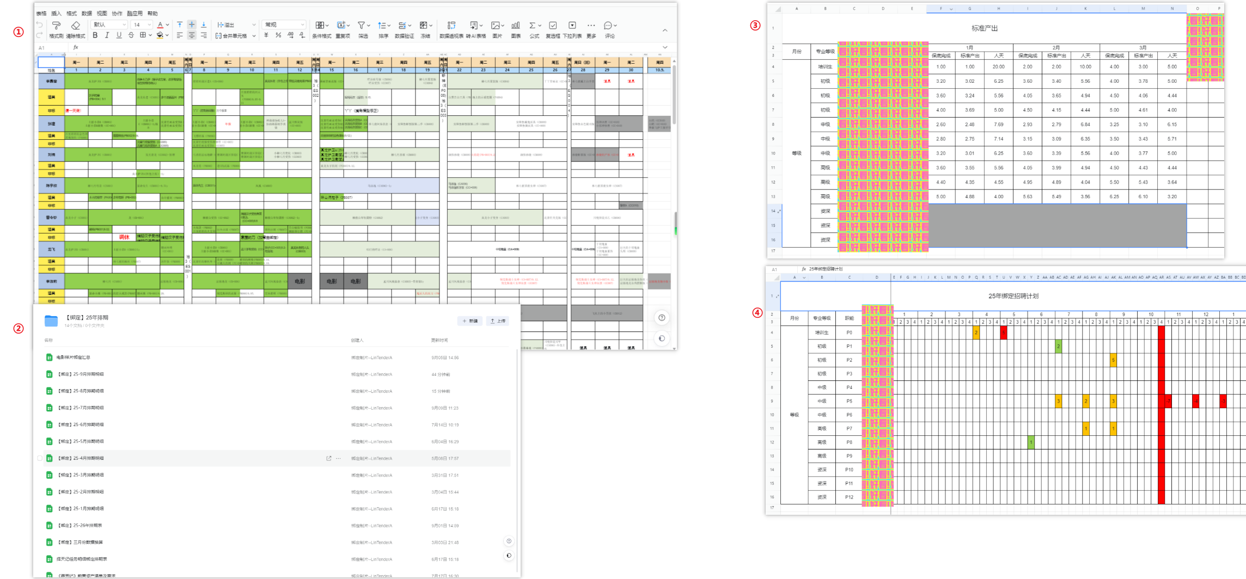Viewport: 1246px width, 579px height.
Task: Apply strikethrough formatting
Action: coord(131,35)
